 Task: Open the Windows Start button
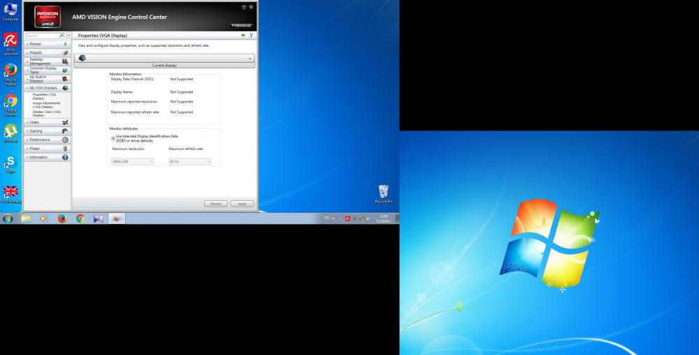8,218
